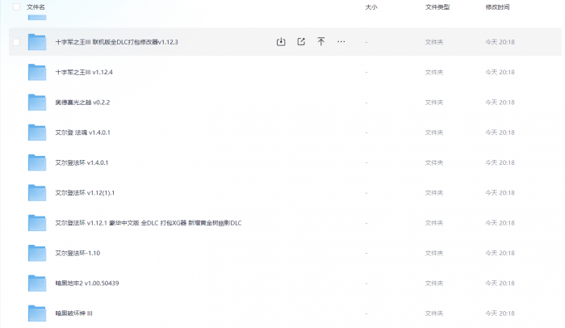Image resolution: width=565 pixels, height=328 pixels.
Task: Open the 艾尔登法环 v1.4.0.1 folder name
Action: pyautogui.click(x=82, y=162)
